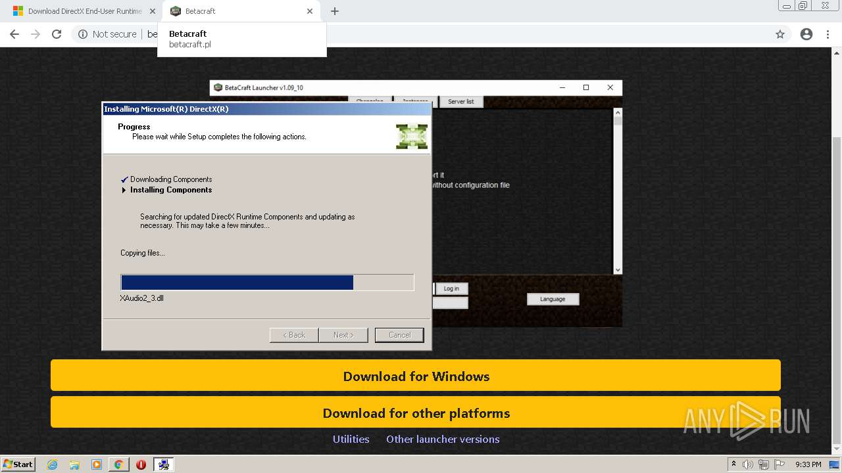This screenshot has height=473, width=842.
Task: Bookmark this page with the star icon
Action: pos(780,34)
